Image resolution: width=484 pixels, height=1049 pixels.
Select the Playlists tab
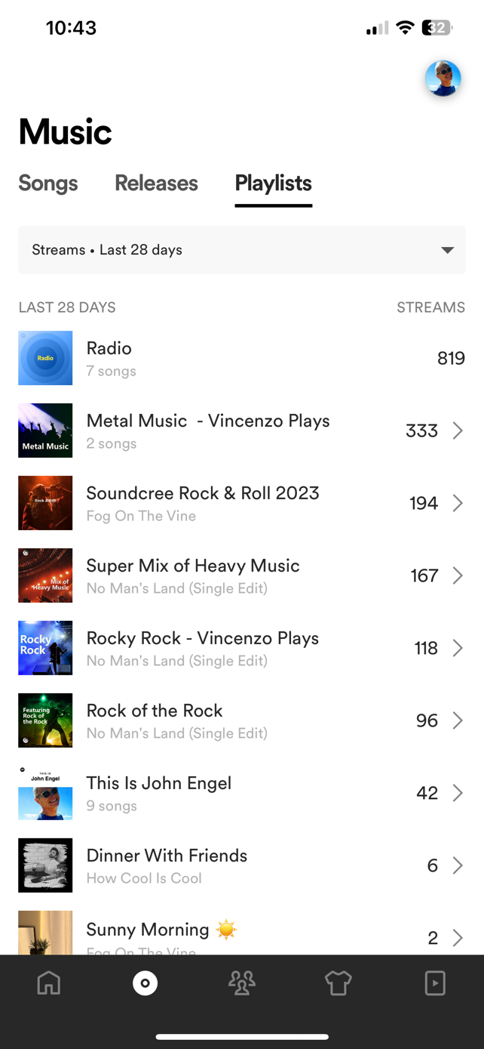[x=273, y=184]
